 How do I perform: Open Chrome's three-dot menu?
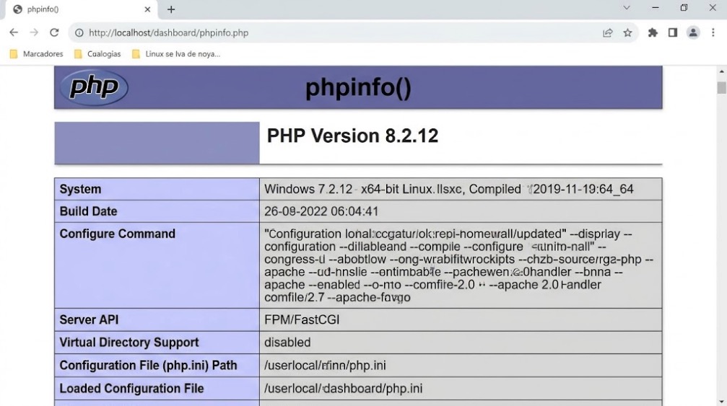(713, 33)
